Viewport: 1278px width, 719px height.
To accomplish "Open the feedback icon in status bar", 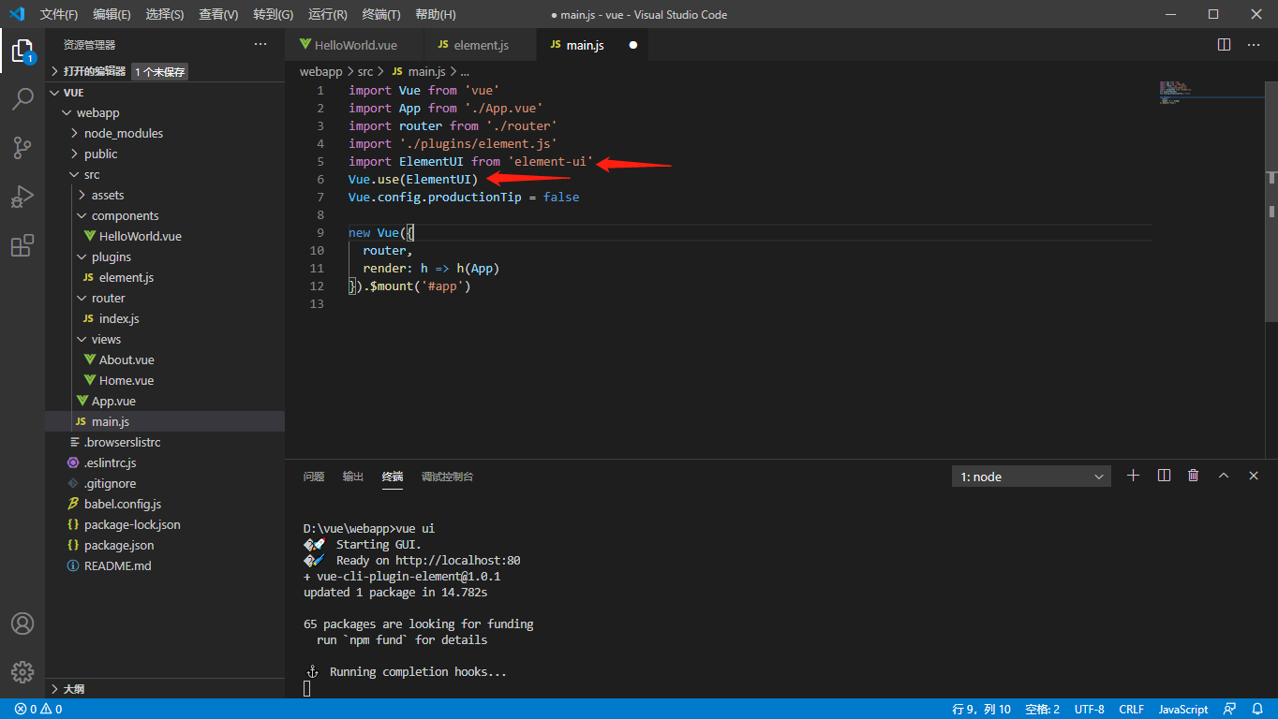I will [1230, 709].
